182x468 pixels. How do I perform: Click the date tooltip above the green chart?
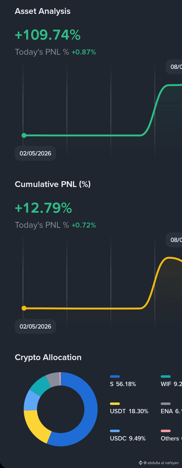pyautogui.click(x=174, y=67)
